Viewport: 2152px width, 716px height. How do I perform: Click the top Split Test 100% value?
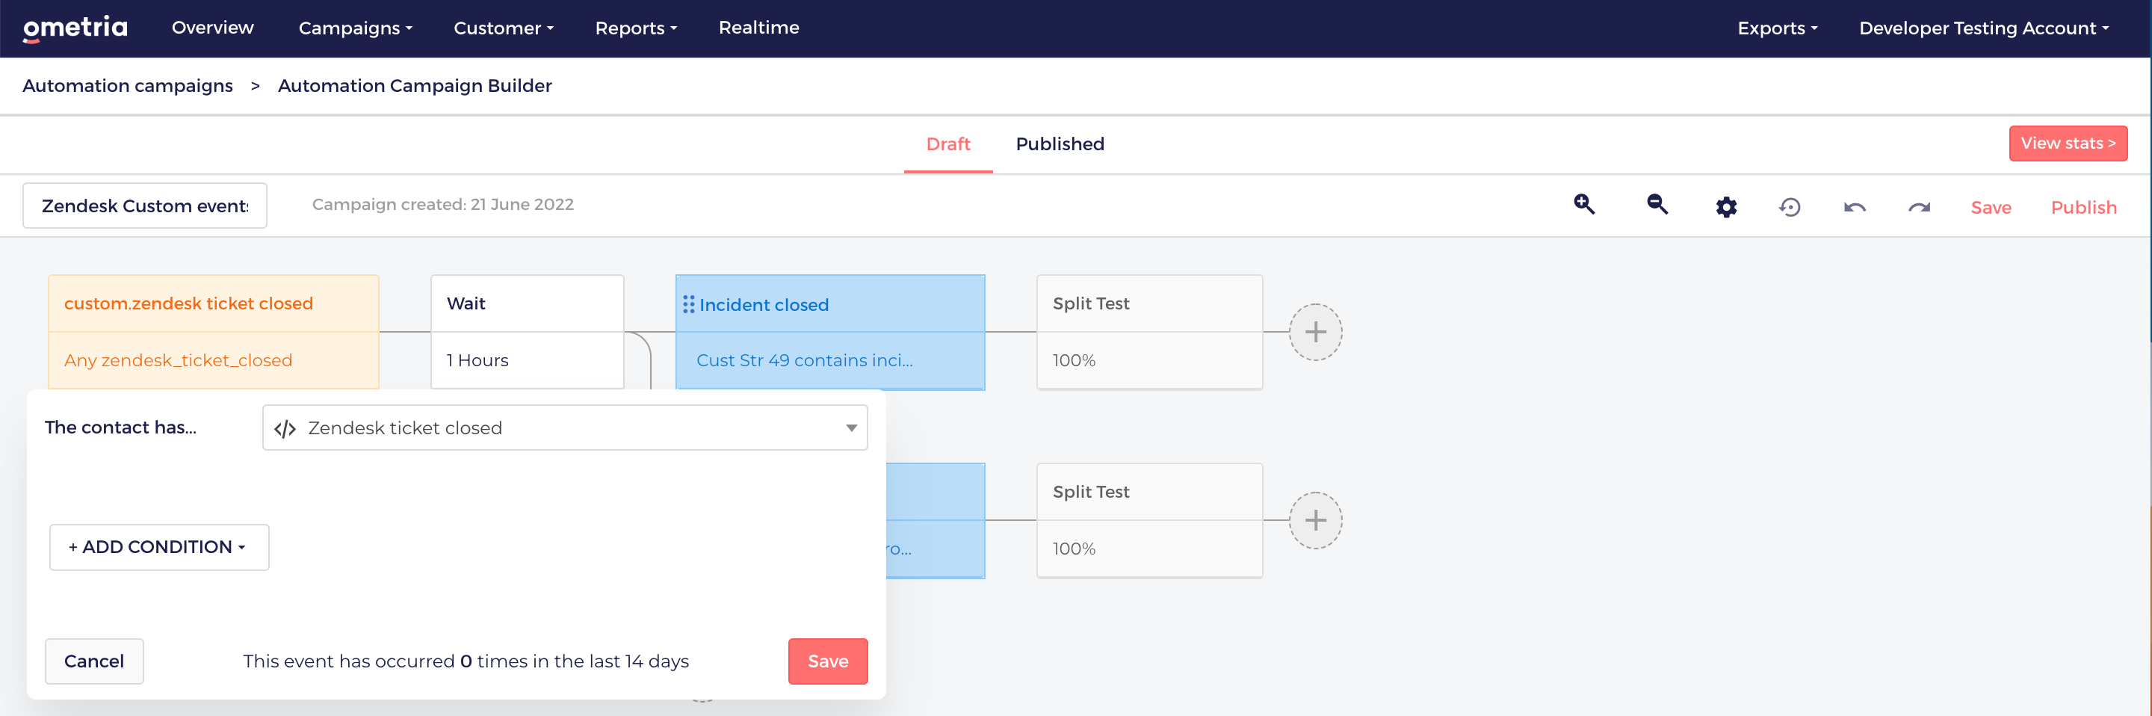1074,360
